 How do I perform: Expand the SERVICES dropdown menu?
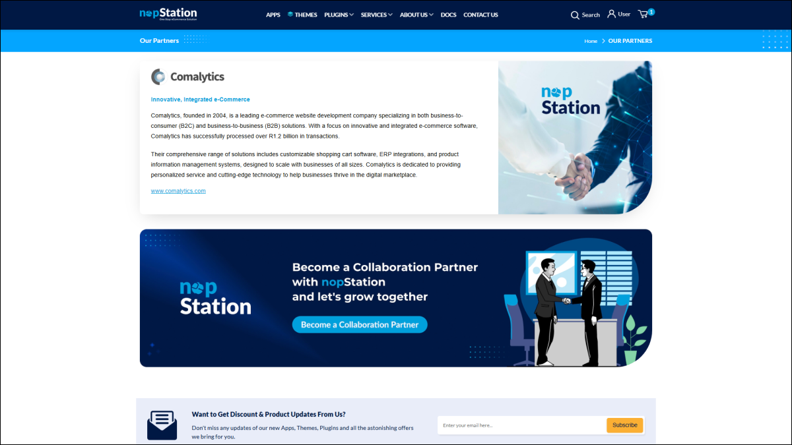[x=376, y=15]
